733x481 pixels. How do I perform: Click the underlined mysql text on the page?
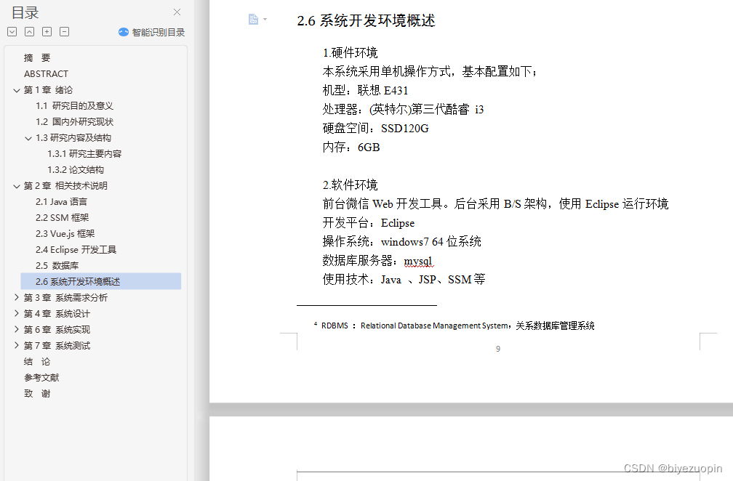tap(418, 260)
